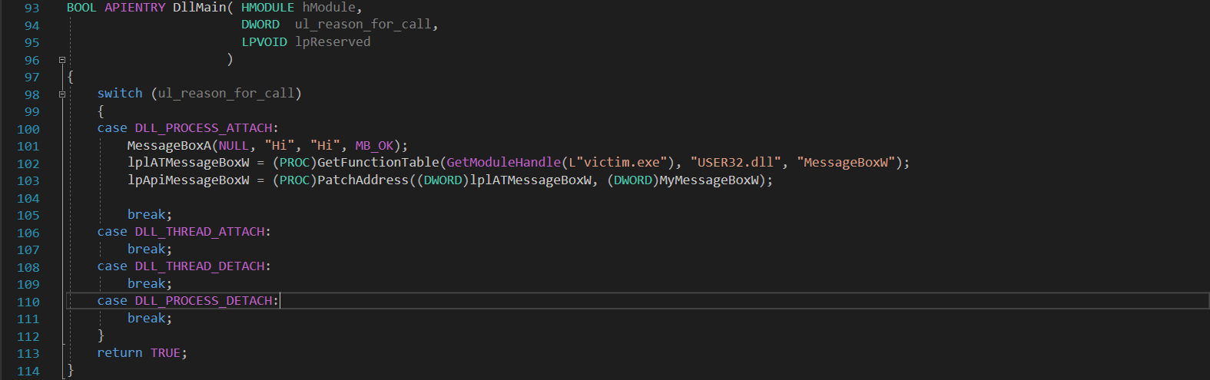Click the MyMessageBoxW argument

click(709, 180)
